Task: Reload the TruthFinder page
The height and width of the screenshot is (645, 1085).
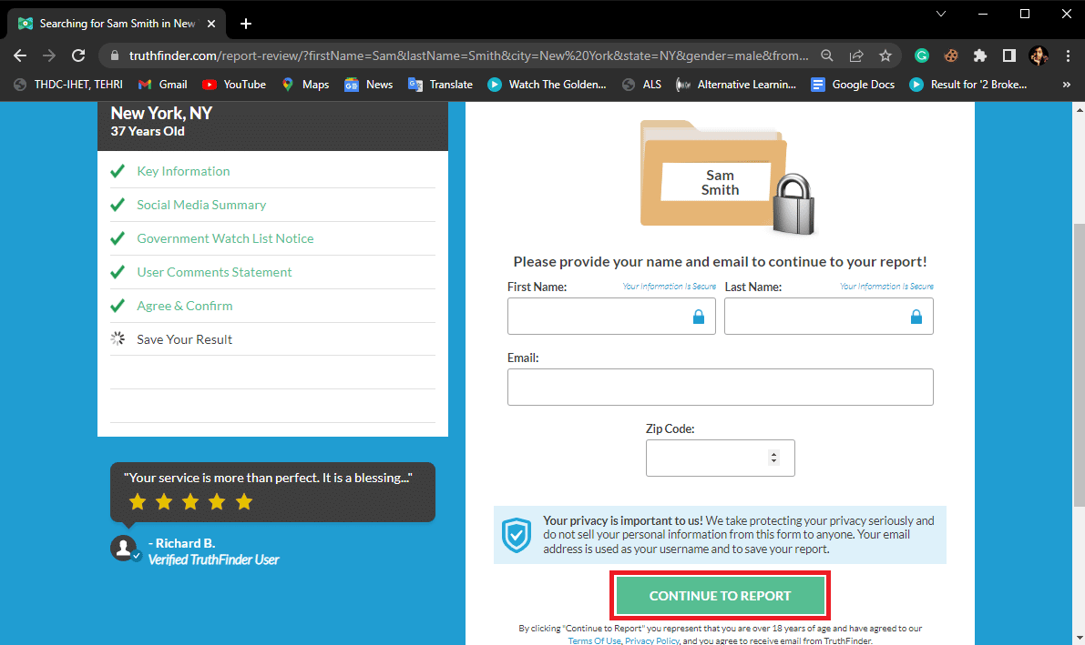Action: (x=78, y=55)
